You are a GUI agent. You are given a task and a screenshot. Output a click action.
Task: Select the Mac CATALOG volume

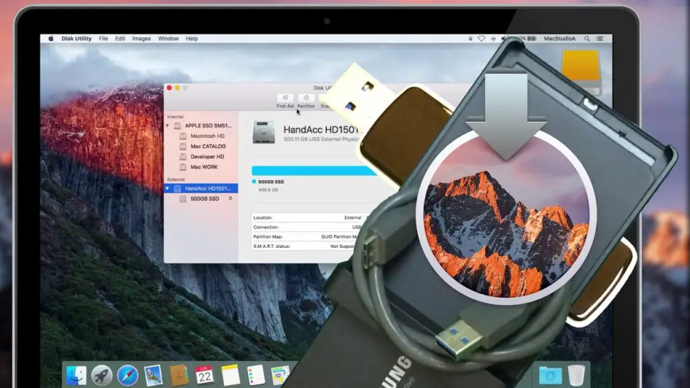207,146
